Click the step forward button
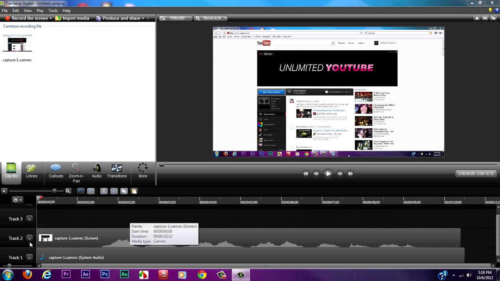 pos(340,174)
